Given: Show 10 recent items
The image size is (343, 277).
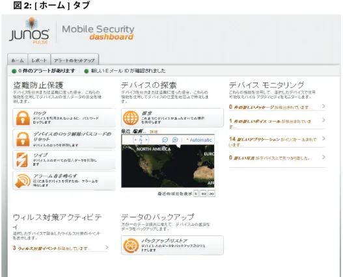Looking at the screenshot, I should (204, 194).
